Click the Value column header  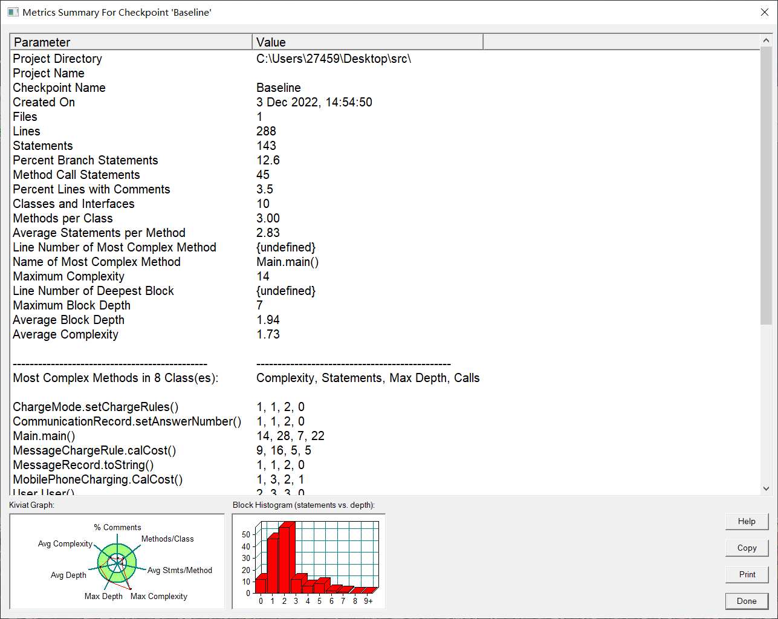pyautogui.click(x=368, y=42)
